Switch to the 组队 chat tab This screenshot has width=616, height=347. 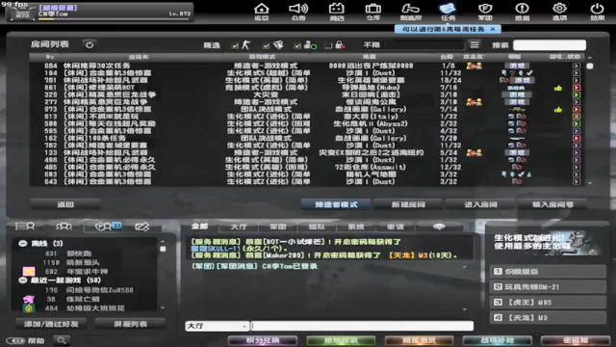pyautogui.click(x=317, y=227)
